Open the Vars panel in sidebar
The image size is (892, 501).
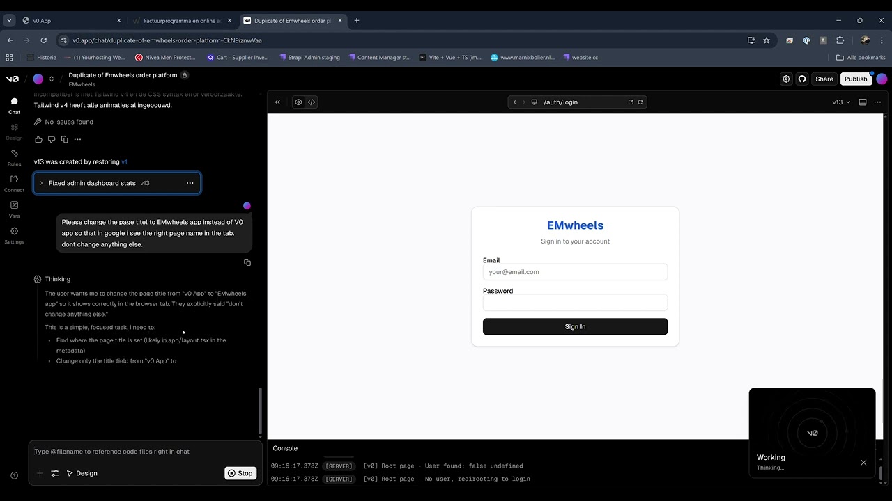tap(14, 209)
